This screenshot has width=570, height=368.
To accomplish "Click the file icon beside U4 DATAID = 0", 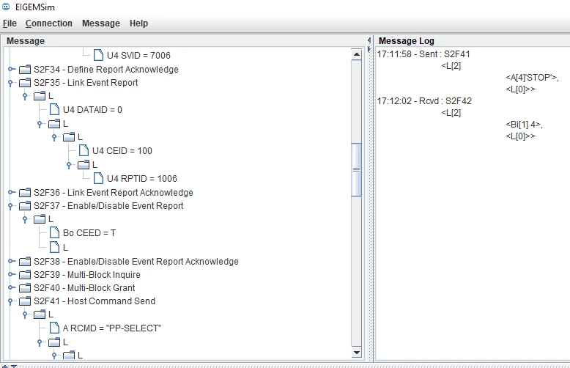I will click(54, 110).
